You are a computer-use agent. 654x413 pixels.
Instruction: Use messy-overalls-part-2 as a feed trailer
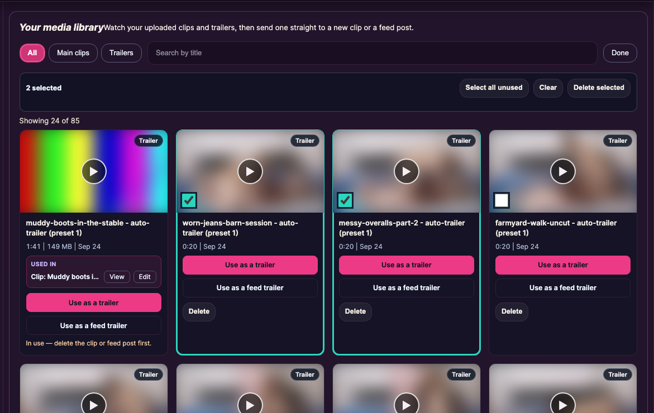(x=407, y=288)
